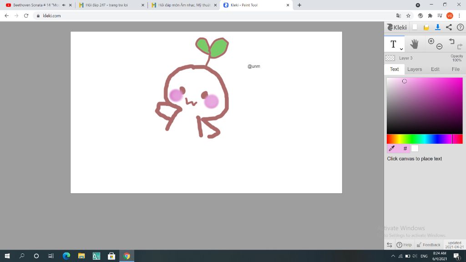Screen dimensions: 466x262
Task: Undo the last action
Action: pyautogui.click(x=451, y=41)
